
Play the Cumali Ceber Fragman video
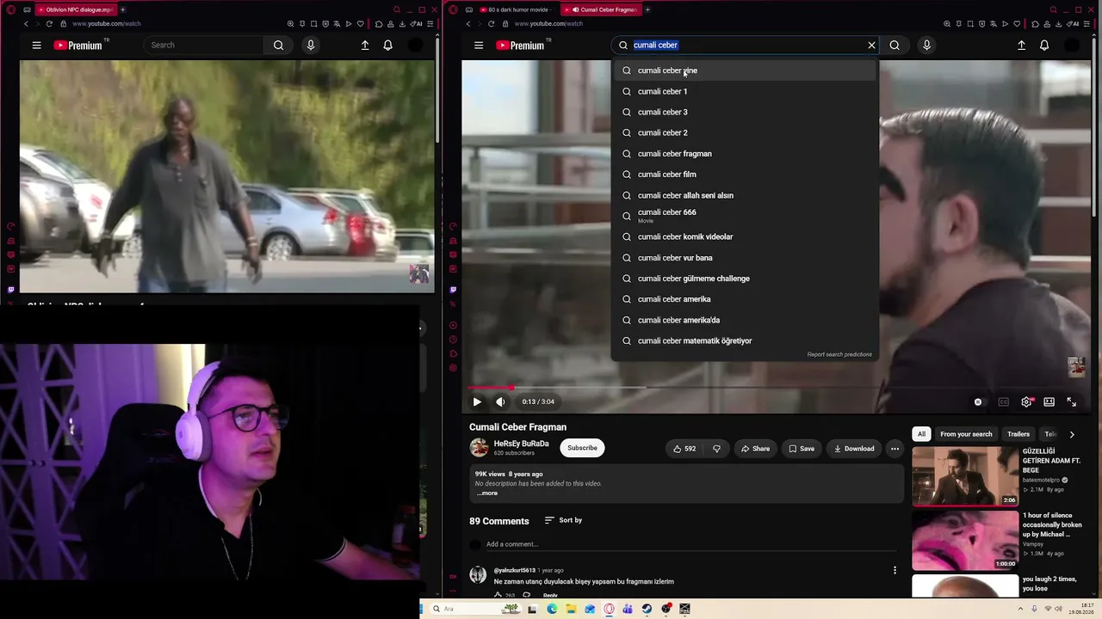tap(477, 401)
